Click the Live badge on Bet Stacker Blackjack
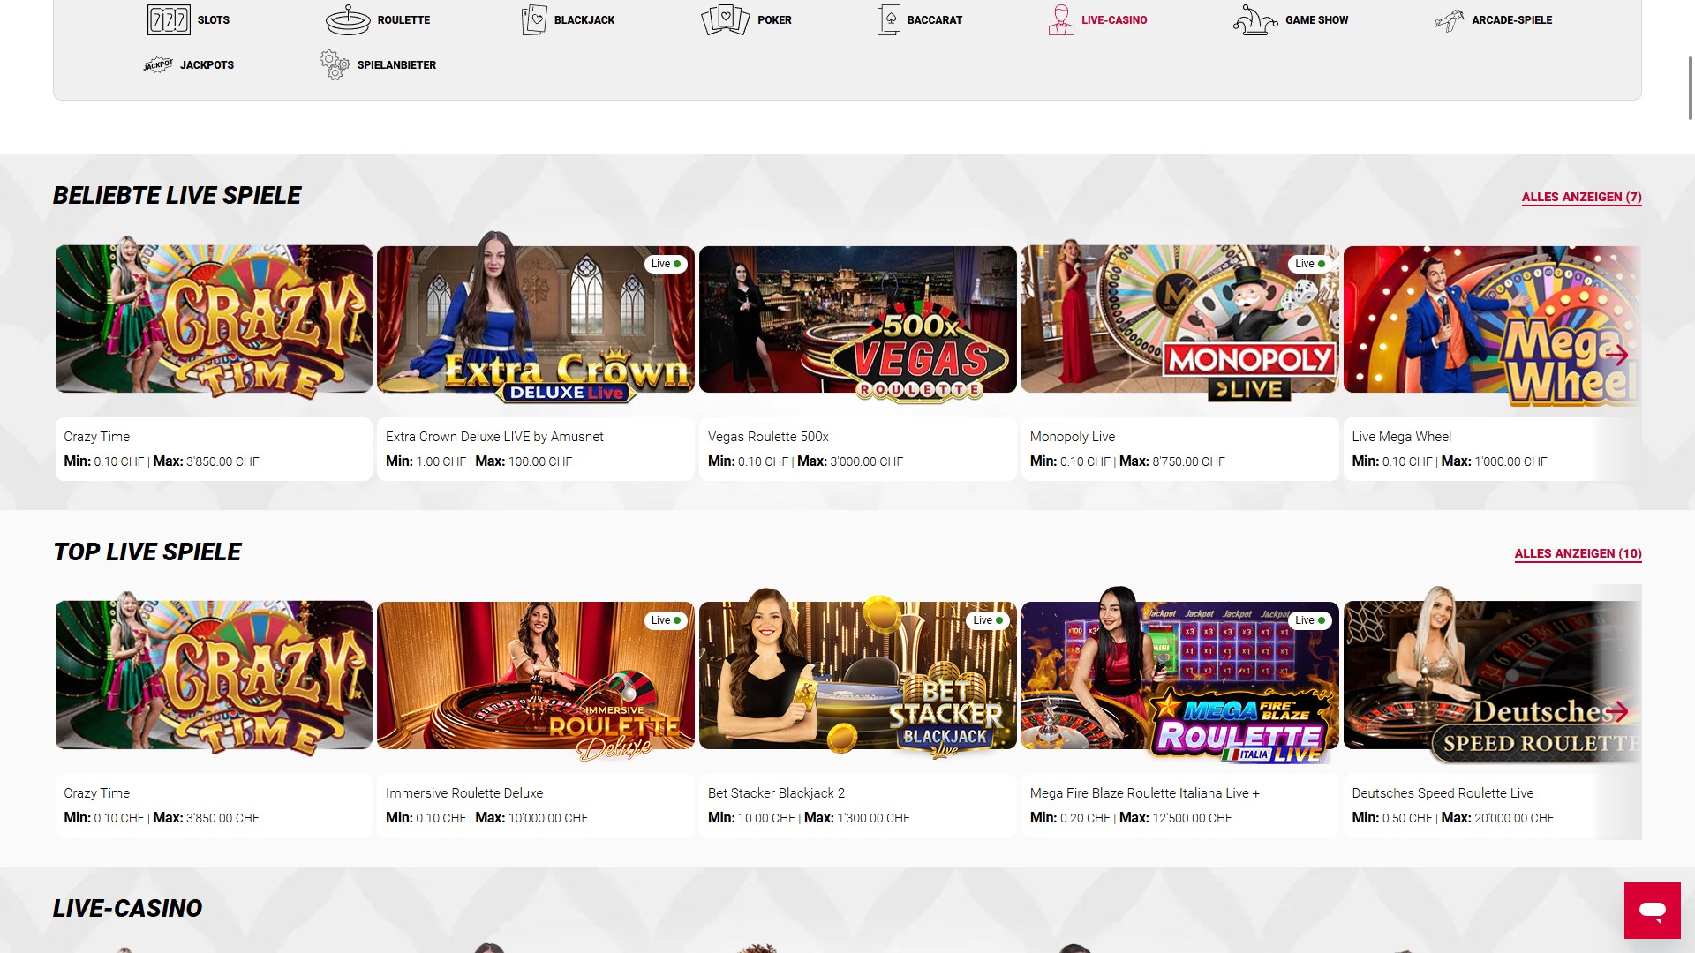1695x953 pixels. 988,620
